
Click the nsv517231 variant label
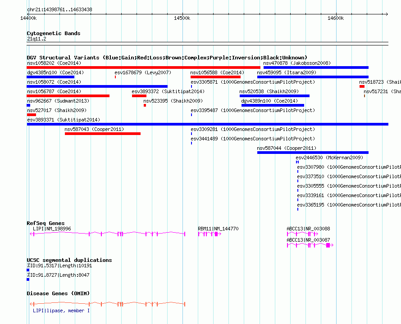pos(383,91)
